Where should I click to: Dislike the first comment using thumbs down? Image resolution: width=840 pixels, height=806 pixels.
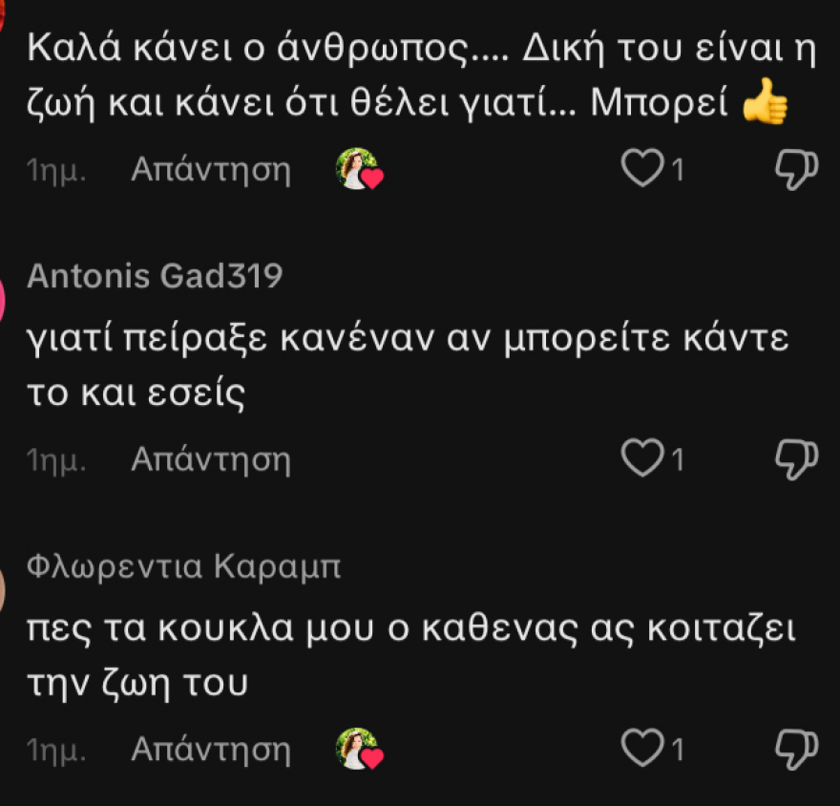(x=798, y=169)
